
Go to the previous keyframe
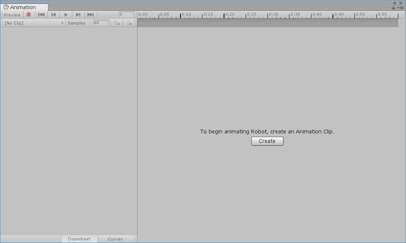[x=53, y=15]
